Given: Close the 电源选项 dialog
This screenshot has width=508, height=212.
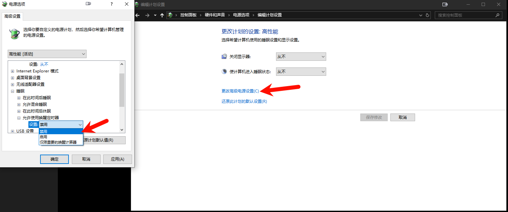Looking at the screenshot, I should click(x=127, y=4).
